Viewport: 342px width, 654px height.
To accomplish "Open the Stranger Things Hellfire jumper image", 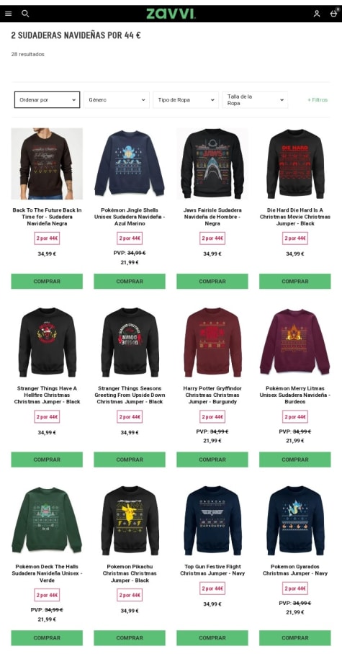I will click(47, 342).
